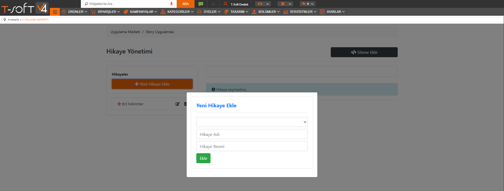Open the orange hamburger menu

coord(55,12)
